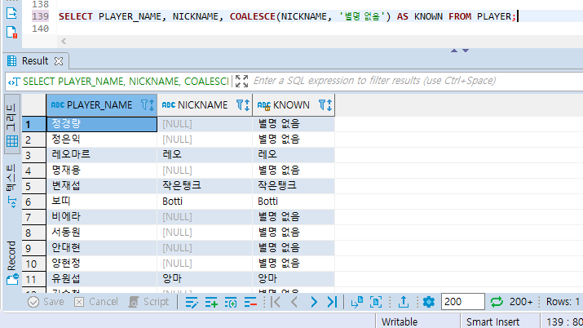This screenshot has height=328, width=583.
Task: Click the PLAYER_NAME cell 서동원
Action: pyautogui.click(x=101, y=232)
